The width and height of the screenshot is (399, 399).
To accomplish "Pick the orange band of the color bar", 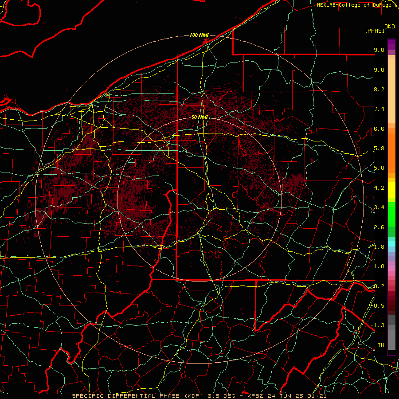I will pyautogui.click(x=391, y=153).
